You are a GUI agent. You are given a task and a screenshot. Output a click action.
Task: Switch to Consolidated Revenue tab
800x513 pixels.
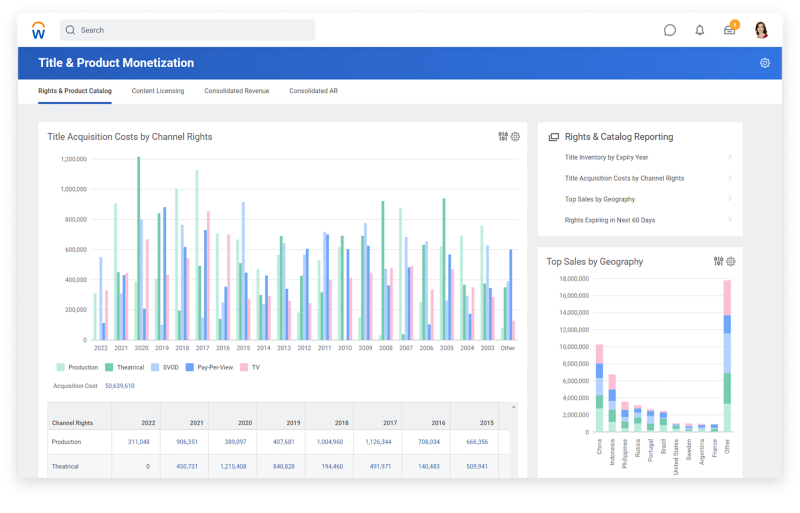pos(237,91)
